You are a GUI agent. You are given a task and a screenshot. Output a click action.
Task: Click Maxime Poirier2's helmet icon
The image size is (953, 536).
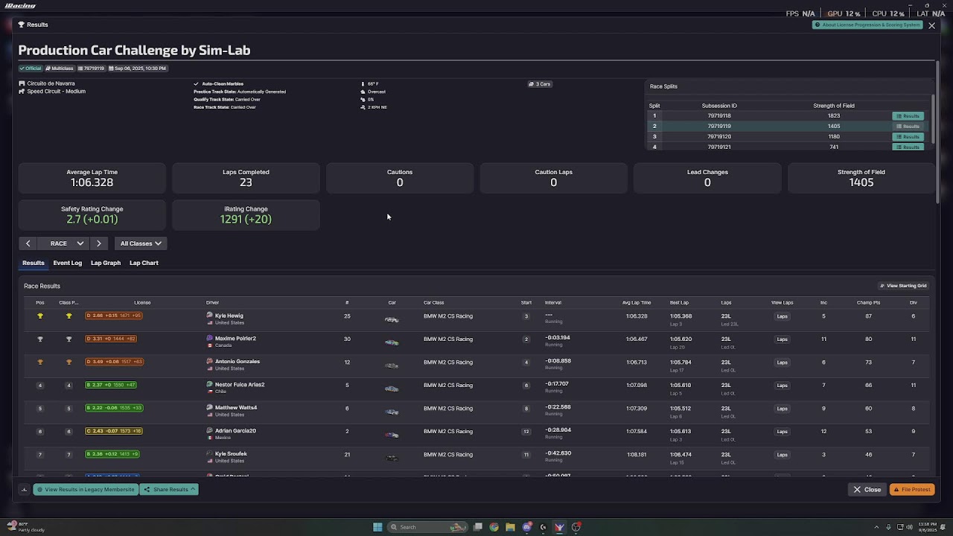coord(210,339)
